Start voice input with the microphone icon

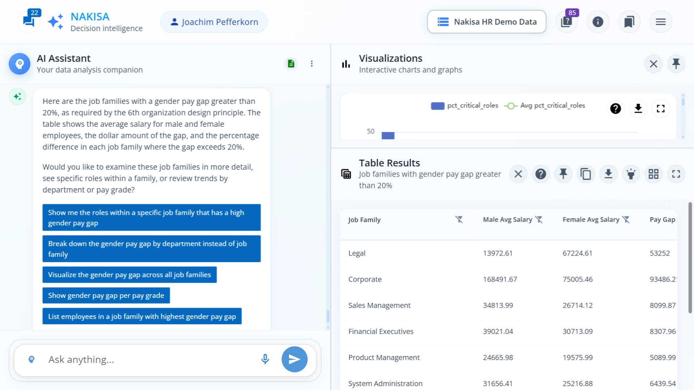[x=265, y=359]
